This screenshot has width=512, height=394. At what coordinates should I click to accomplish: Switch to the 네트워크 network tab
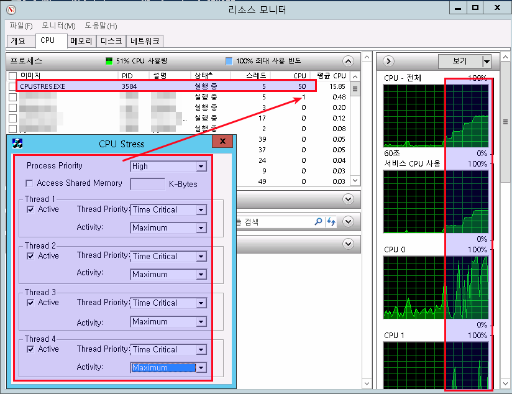145,41
